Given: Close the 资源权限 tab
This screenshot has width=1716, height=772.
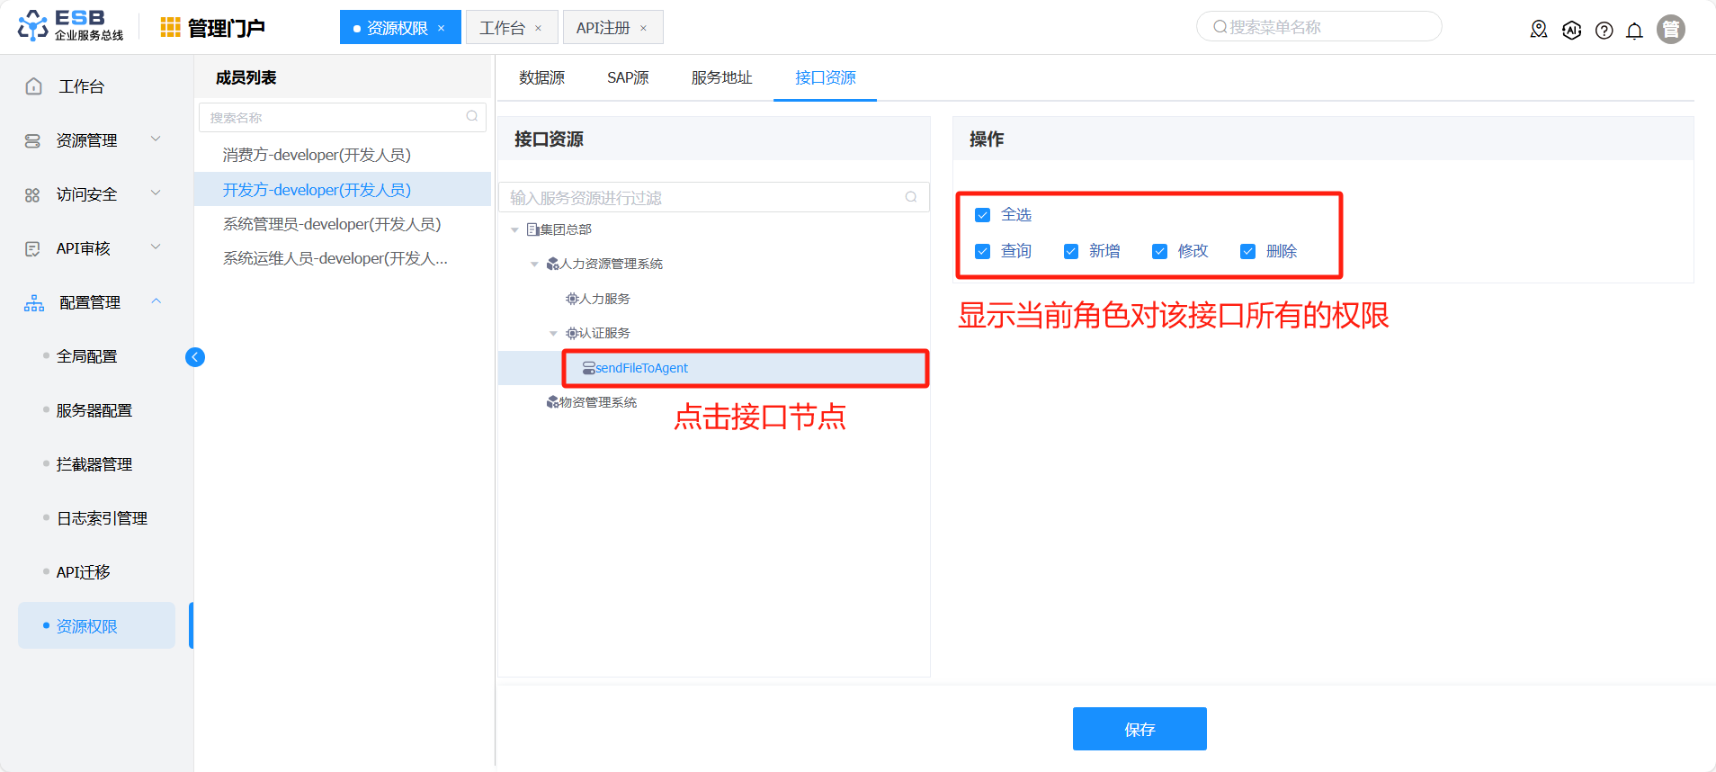Looking at the screenshot, I should click(442, 29).
